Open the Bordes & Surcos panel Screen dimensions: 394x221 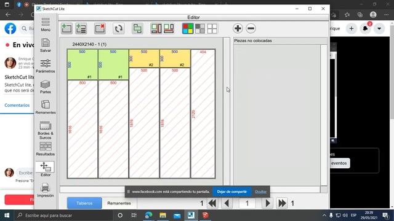(46, 130)
